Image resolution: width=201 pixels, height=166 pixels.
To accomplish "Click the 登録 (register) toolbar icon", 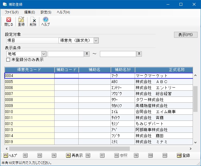I will coord(21,22).
